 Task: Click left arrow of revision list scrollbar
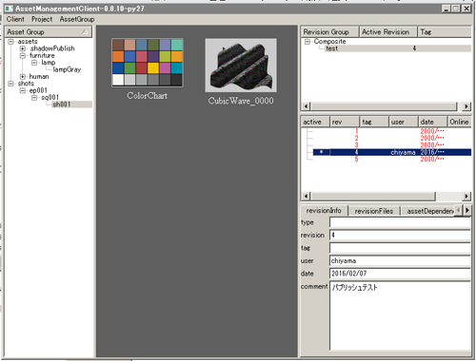click(x=306, y=197)
